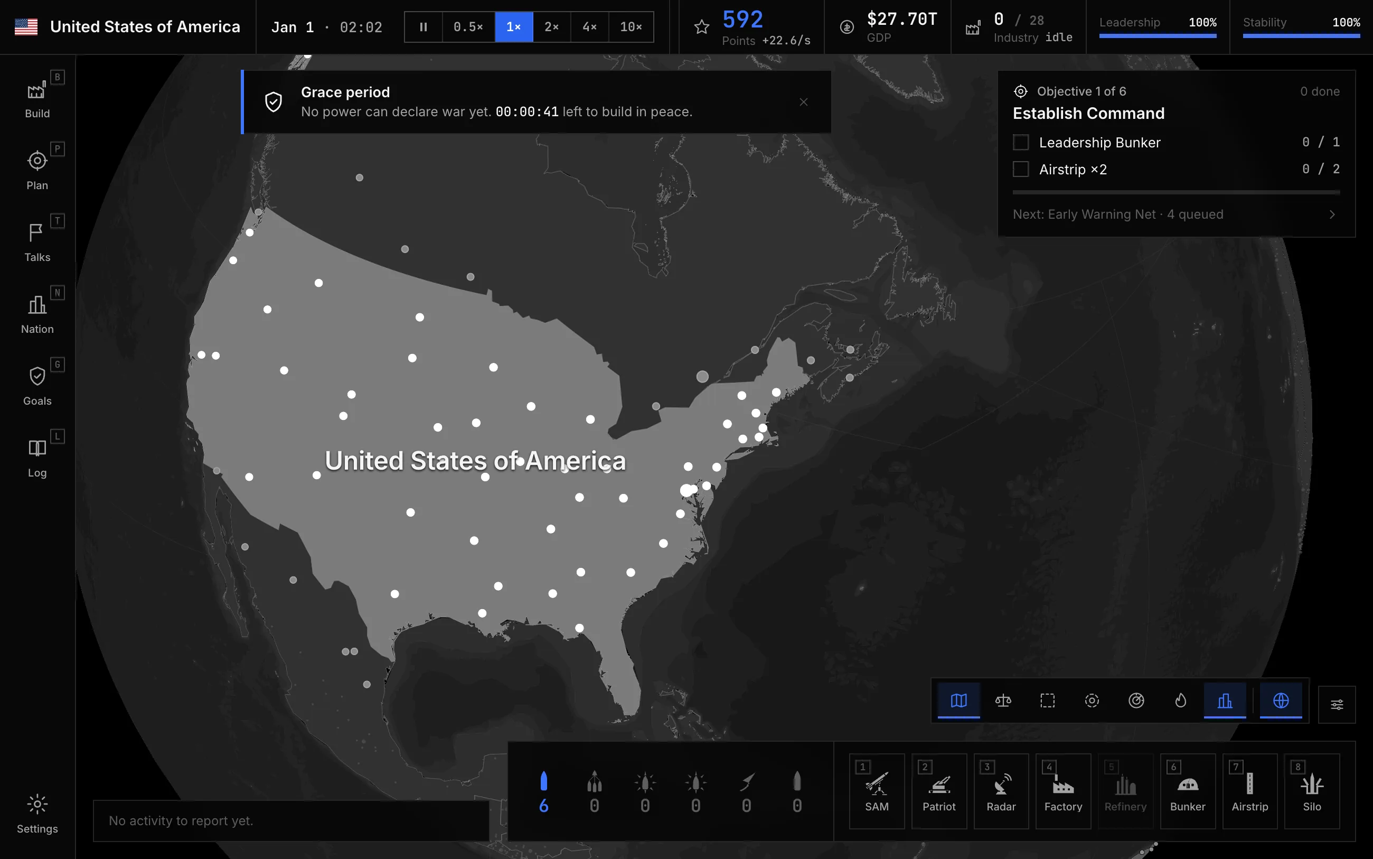Select the Radar build item

(x=1001, y=791)
